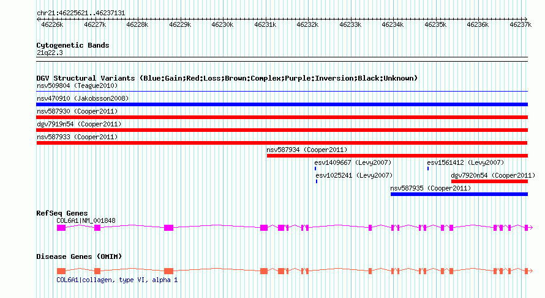The image size is (545, 298).
Task: Open variant dgv7920n54 (Cooper2011) label
Action: 493,175
